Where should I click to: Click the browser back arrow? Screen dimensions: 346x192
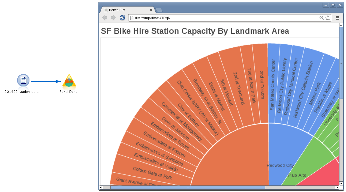pyautogui.click(x=105, y=18)
